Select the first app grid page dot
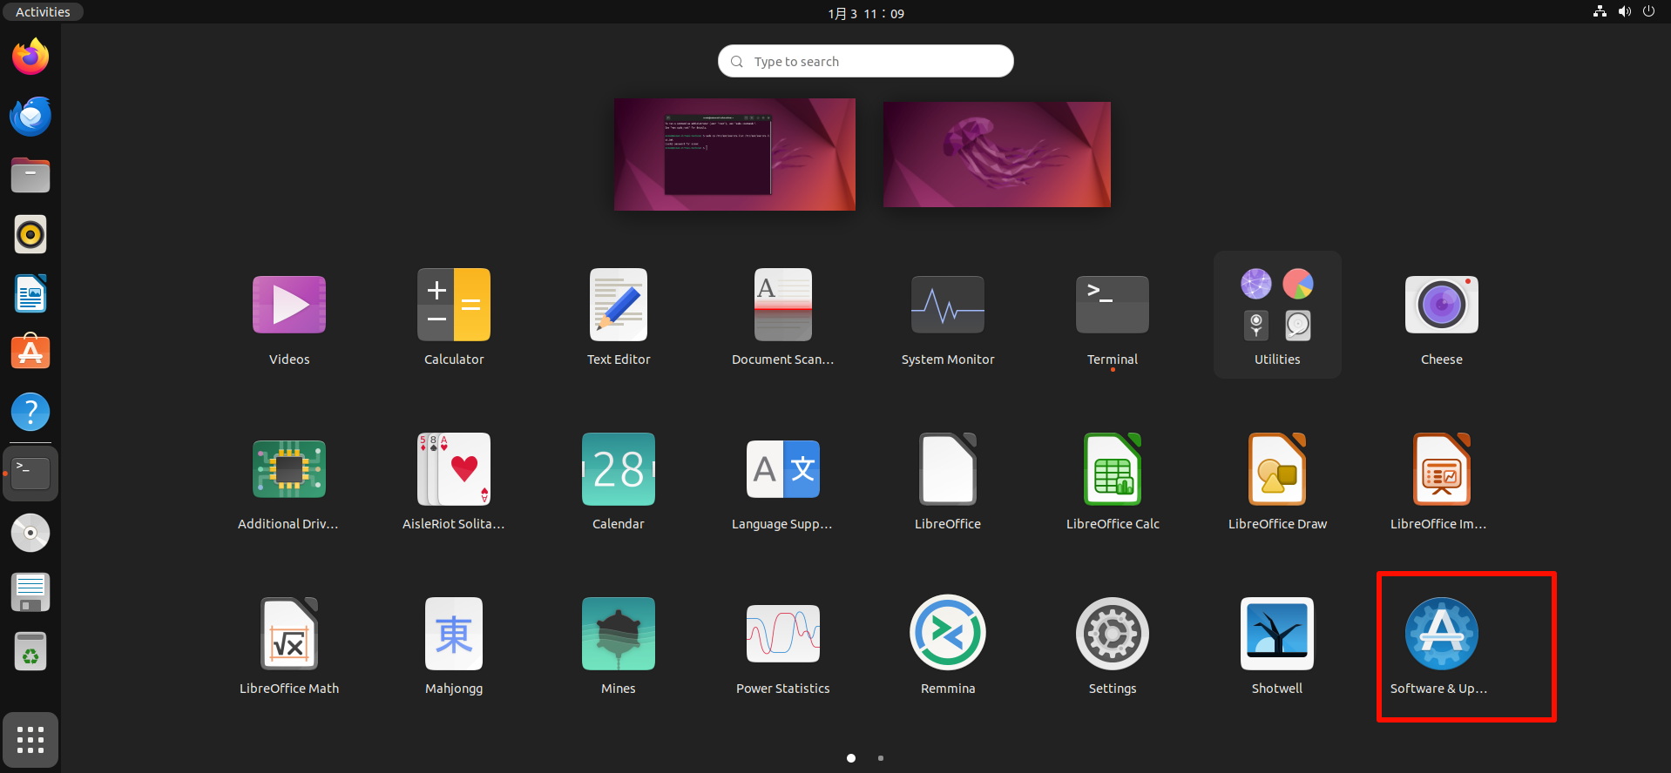Screen dimensions: 1671x773 click(x=851, y=758)
